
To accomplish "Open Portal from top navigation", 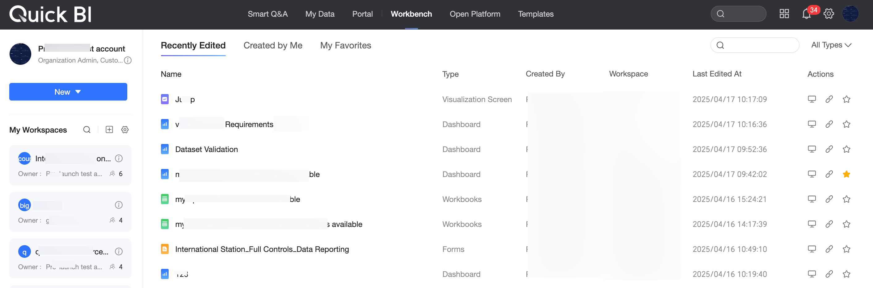I will pyautogui.click(x=362, y=14).
